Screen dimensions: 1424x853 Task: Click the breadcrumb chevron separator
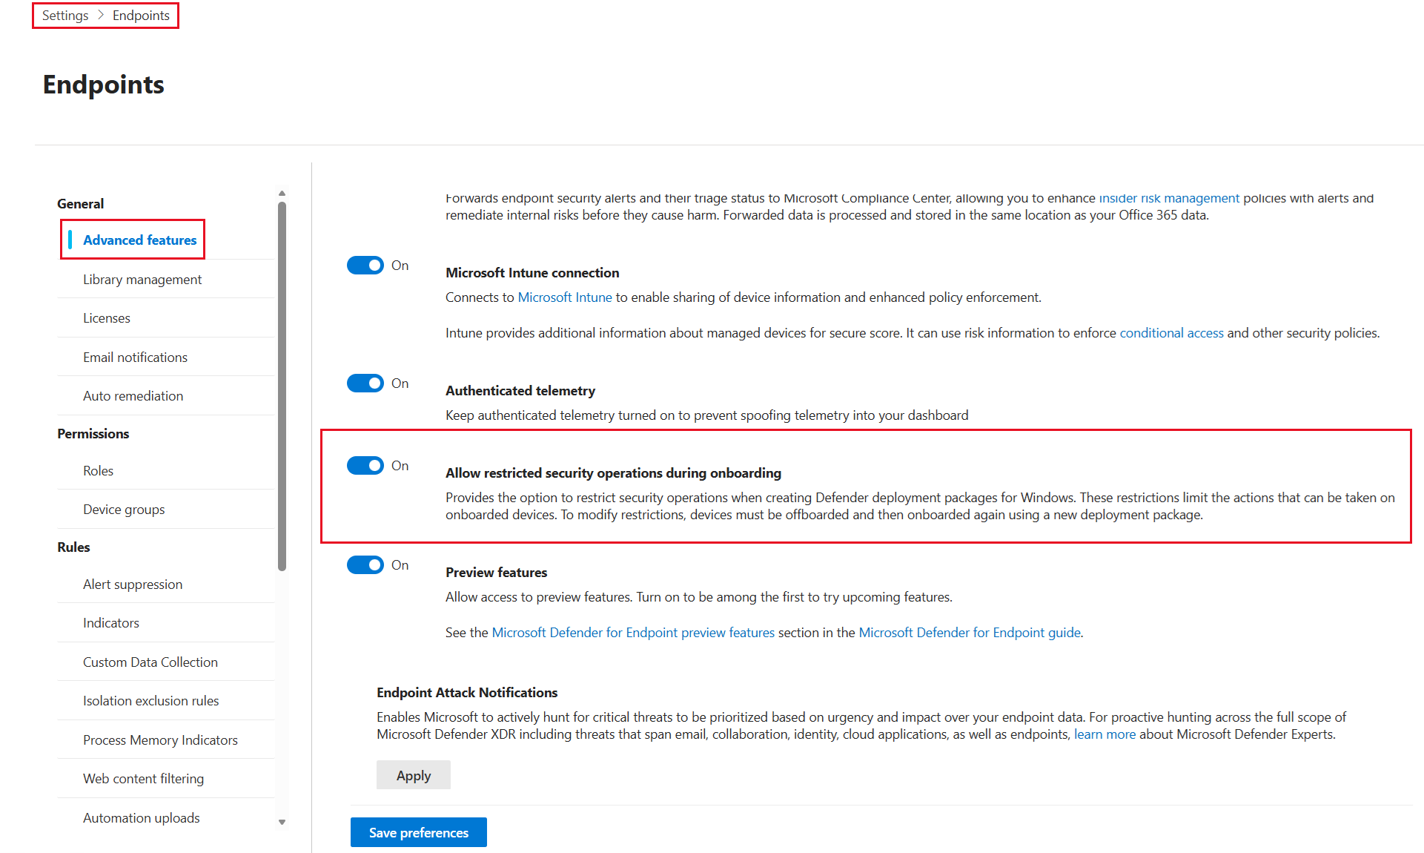pos(101,16)
